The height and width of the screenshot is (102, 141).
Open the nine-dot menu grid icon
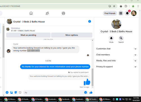[121, 13]
